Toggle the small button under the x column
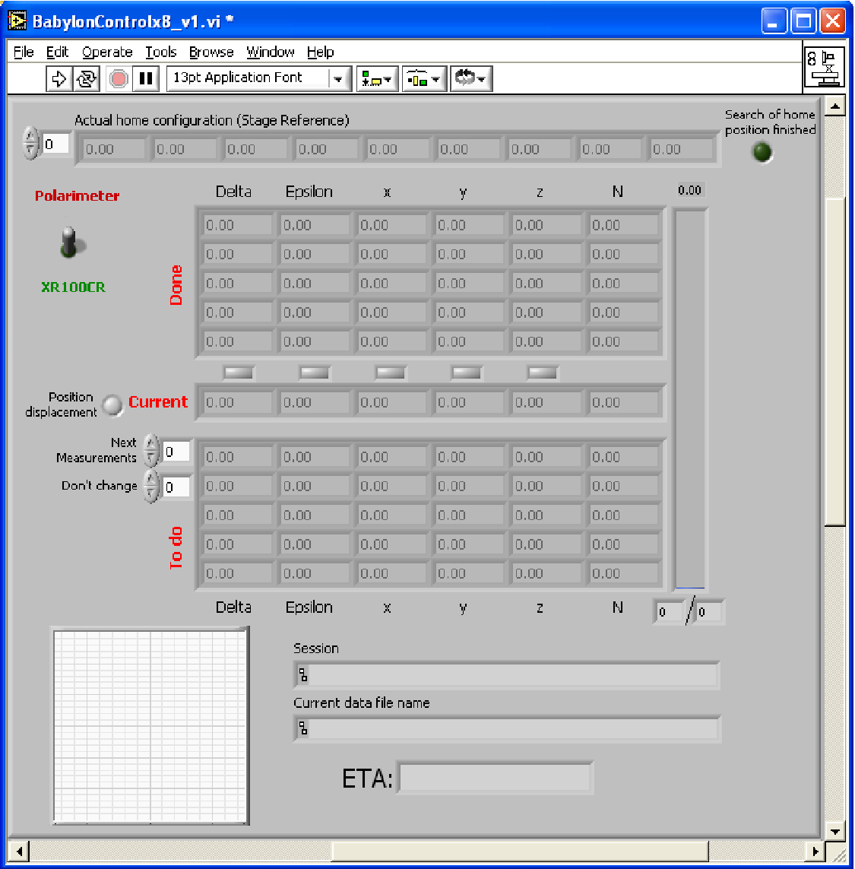This screenshot has width=855, height=869. click(390, 373)
